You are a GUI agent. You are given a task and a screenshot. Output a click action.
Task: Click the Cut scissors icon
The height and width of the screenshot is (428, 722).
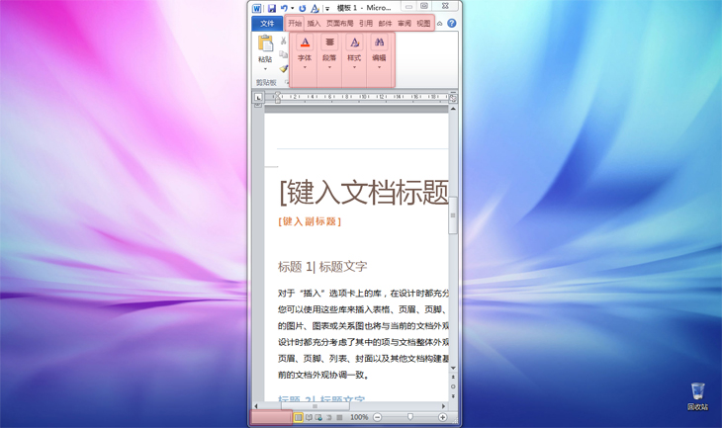(284, 42)
